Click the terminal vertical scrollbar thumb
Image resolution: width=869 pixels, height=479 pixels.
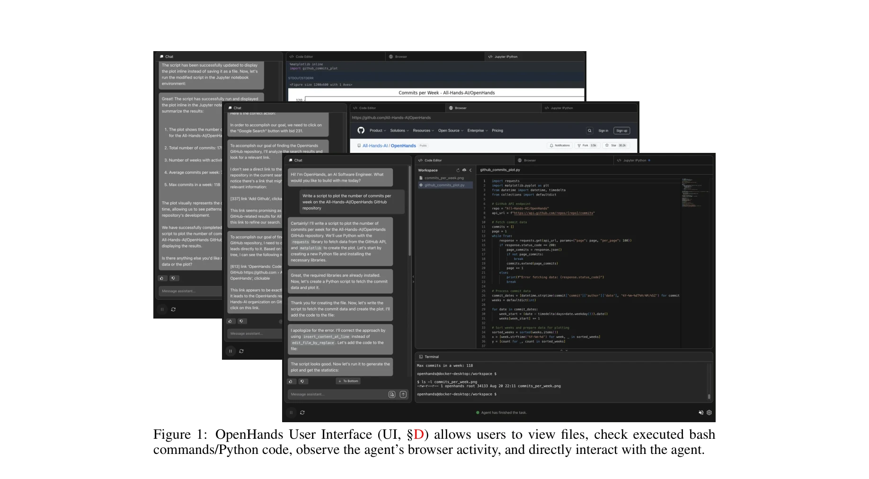click(x=709, y=396)
